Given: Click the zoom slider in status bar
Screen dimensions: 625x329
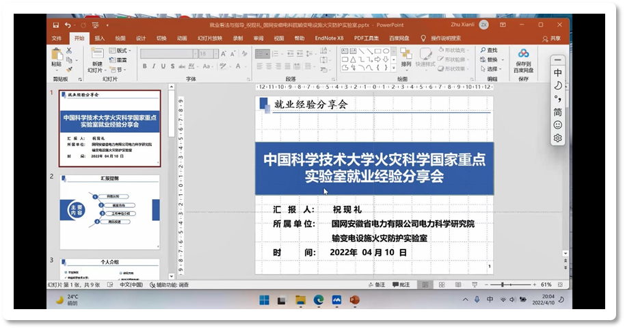Looking at the screenshot, I should pos(503,285).
